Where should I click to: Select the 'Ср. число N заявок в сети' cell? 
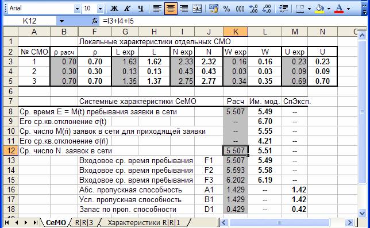click(65, 150)
